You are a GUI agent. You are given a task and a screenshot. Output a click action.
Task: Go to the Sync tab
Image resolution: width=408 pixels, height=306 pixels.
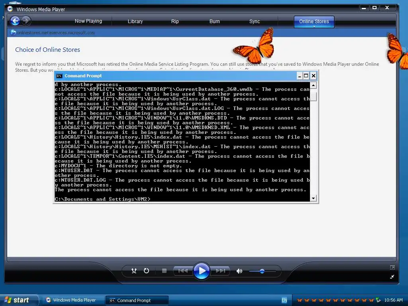pyautogui.click(x=255, y=22)
